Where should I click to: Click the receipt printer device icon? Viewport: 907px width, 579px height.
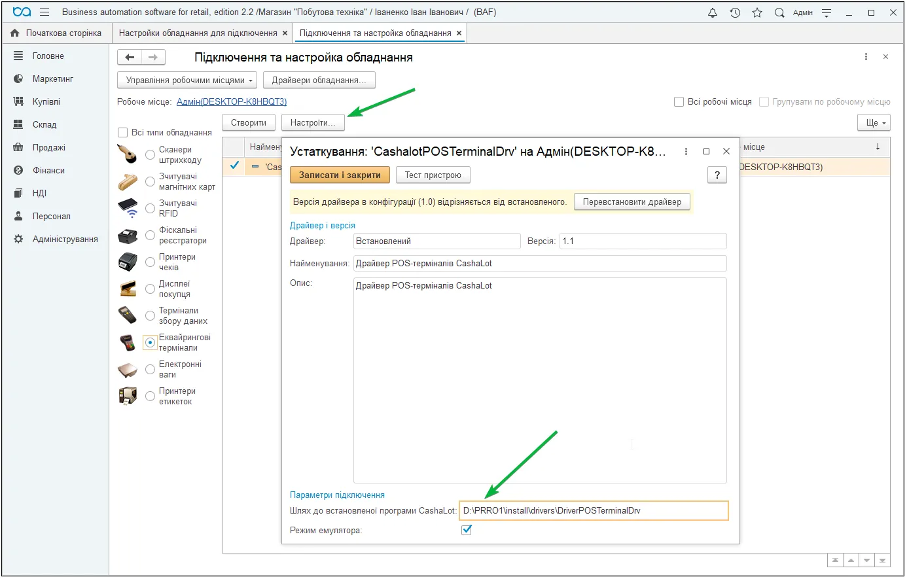[x=128, y=262]
